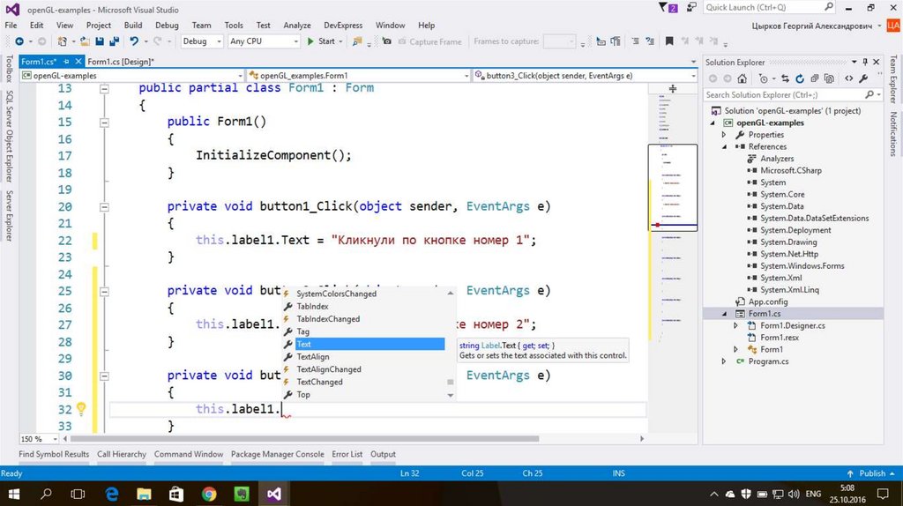Click the lightbulb quick actions icon
The width and height of the screenshot is (903, 506).
[81, 409]
